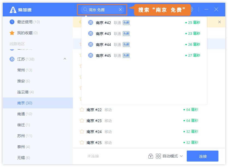The height and width of the screenshot is (167, 228).
Task: Click the 苏 icon on 南京 #43 row
Action: tap(91, 33)
